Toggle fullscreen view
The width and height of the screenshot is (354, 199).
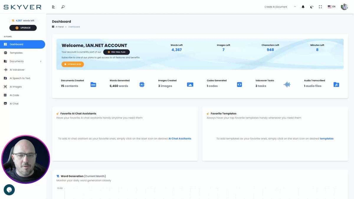(x=320, y=6)
